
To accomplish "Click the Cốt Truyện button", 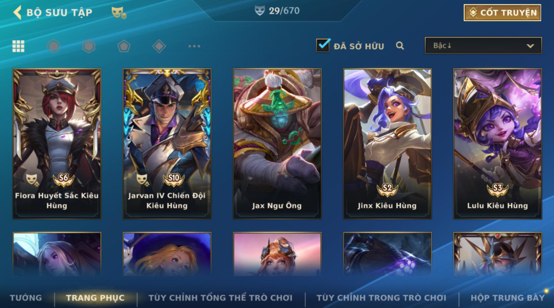I will 502,13.
